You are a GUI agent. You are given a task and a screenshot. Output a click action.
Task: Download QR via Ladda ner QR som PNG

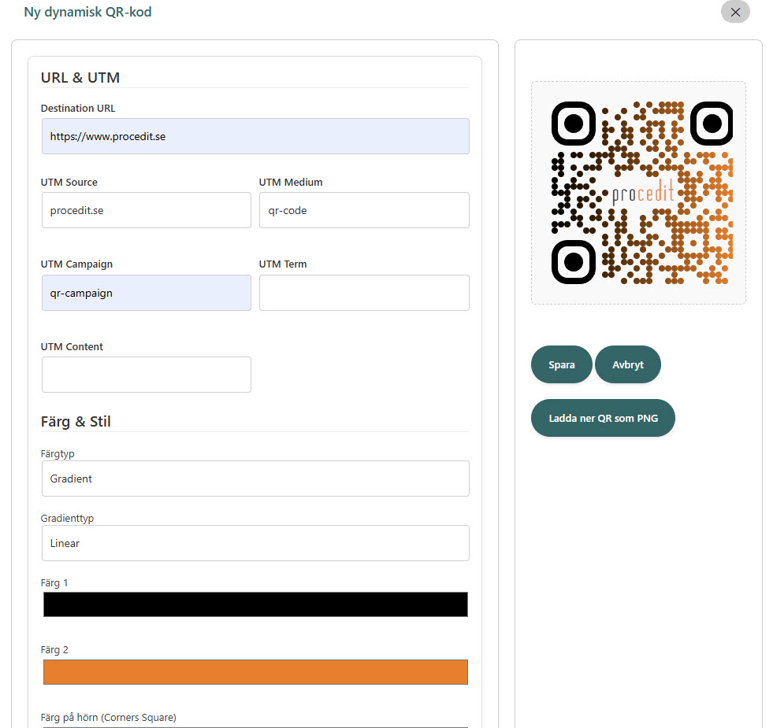602,418
